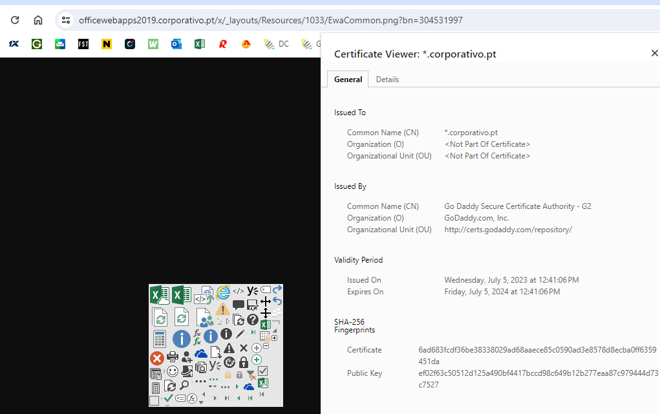The height and width of the screenshot is (414, 660).
Task: Switch to the Details tab
Action: point(387,79)
